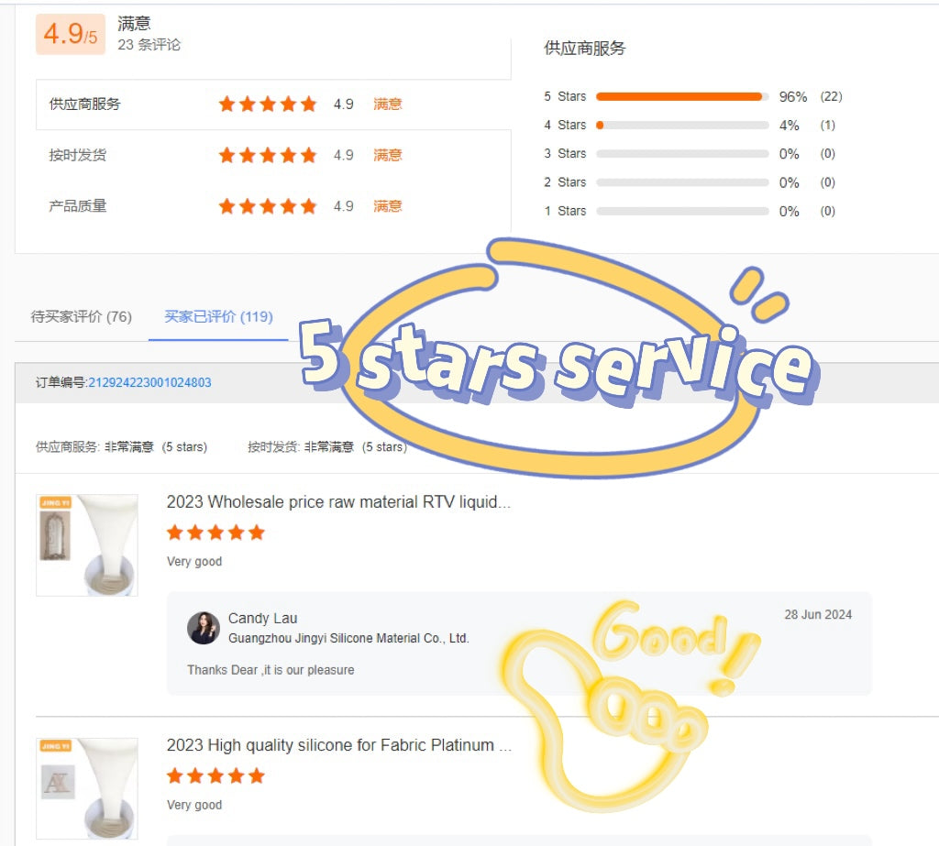Click the 产品质量 star rating icons

(x=267, y=206)
